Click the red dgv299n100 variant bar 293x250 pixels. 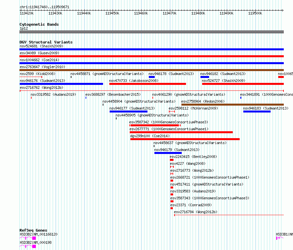point(185,139)
